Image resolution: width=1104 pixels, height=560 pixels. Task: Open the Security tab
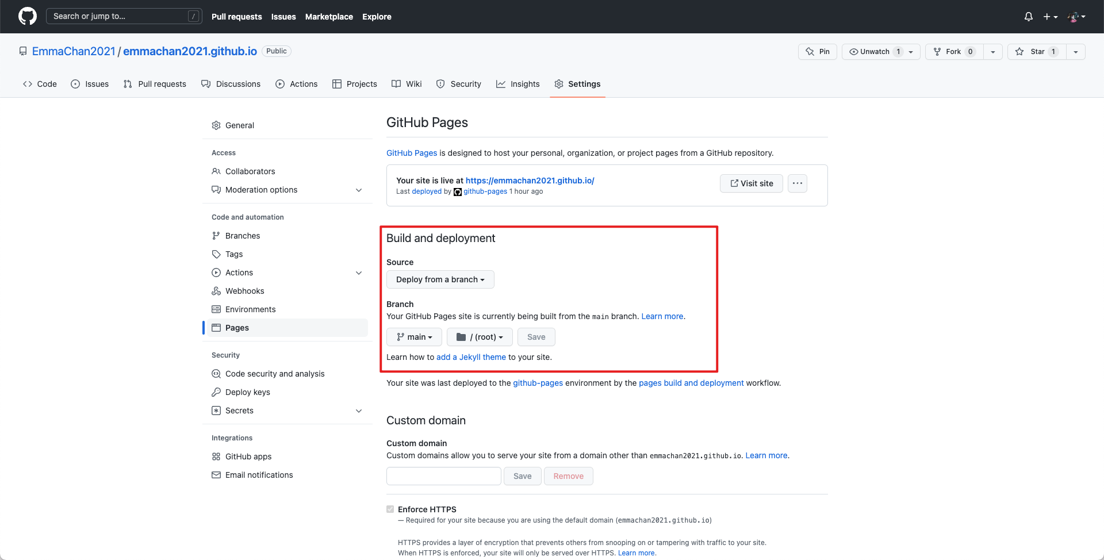pyautogui.click(x=458, y=84)
